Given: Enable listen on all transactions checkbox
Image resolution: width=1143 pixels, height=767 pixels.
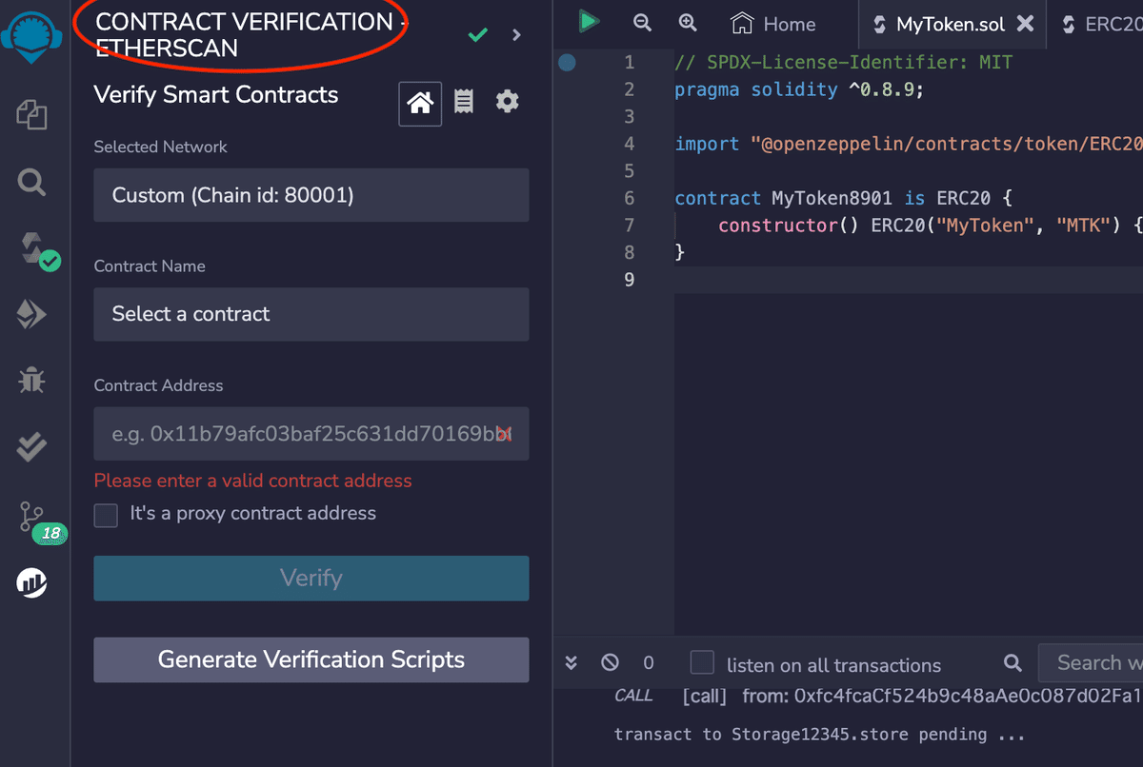Looking at the screenshot, I should coord(702,662).
